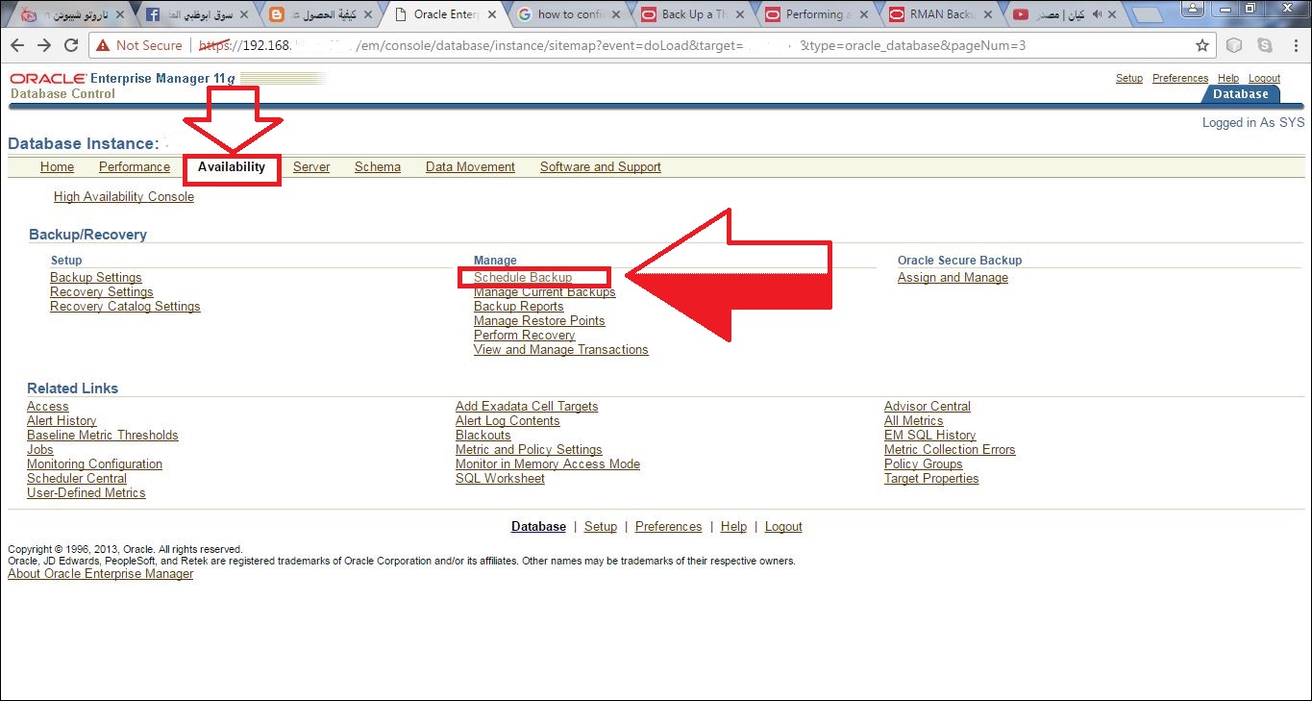Open the Server tab

(x=311, y=167)
